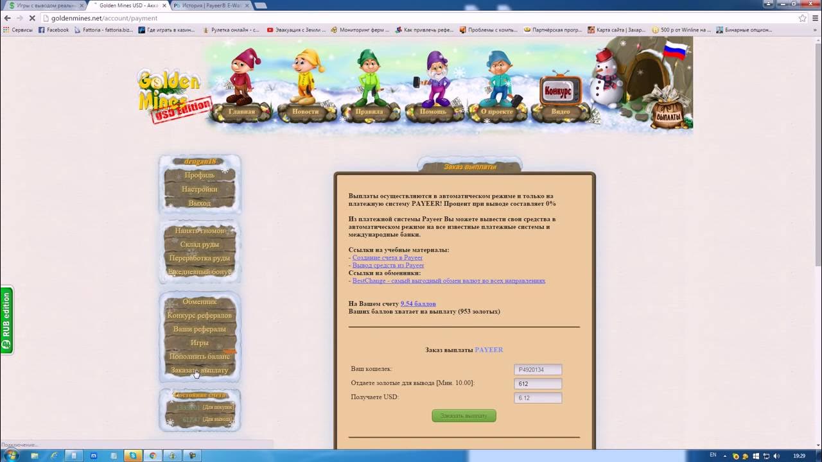
Task: Click the wallet field P4920134
Action: point(538,370)
